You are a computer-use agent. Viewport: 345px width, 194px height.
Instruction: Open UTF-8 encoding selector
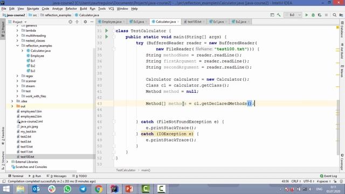coord(308,182)
